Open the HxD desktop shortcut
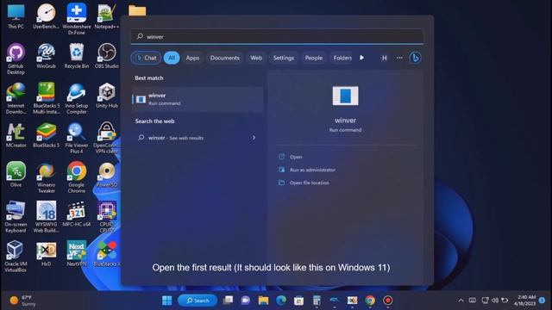 click(x=46, y=253)
